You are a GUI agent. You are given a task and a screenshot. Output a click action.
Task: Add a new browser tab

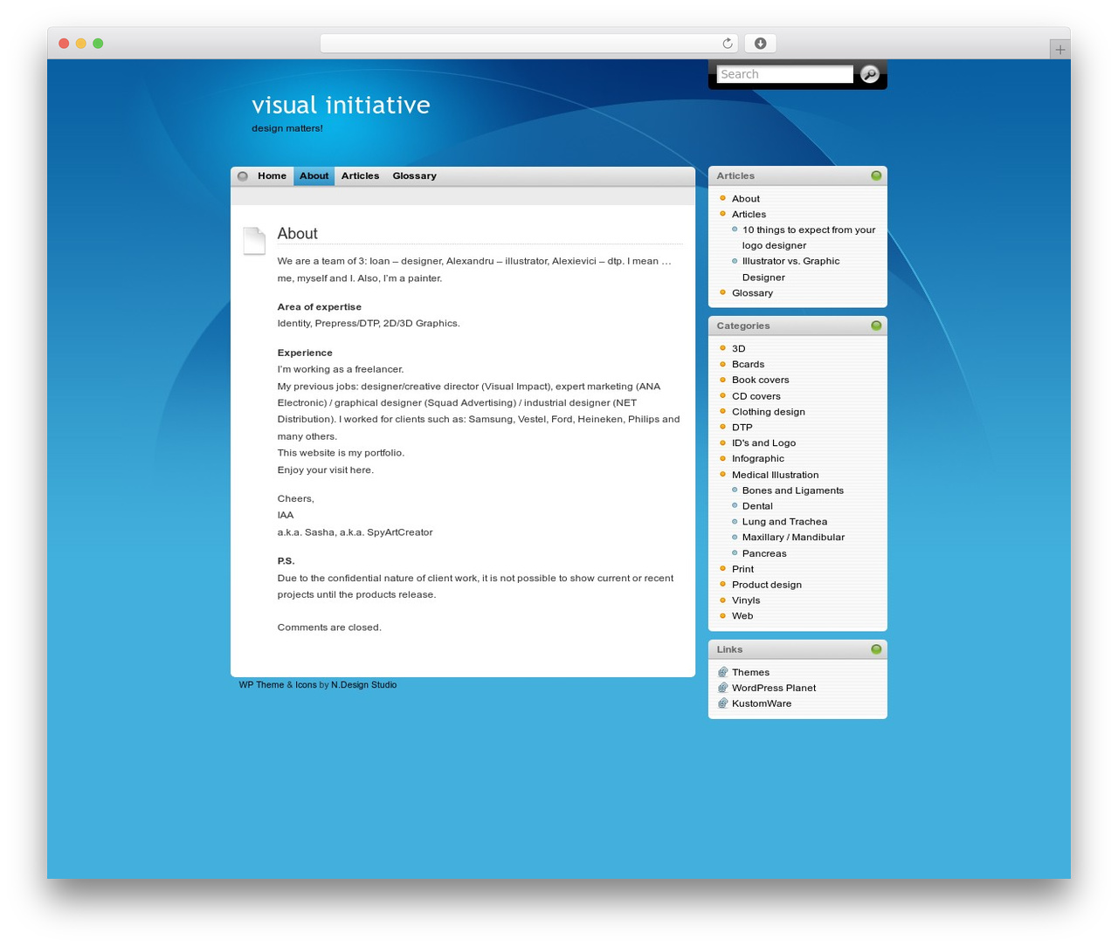tap(1059, 50)
